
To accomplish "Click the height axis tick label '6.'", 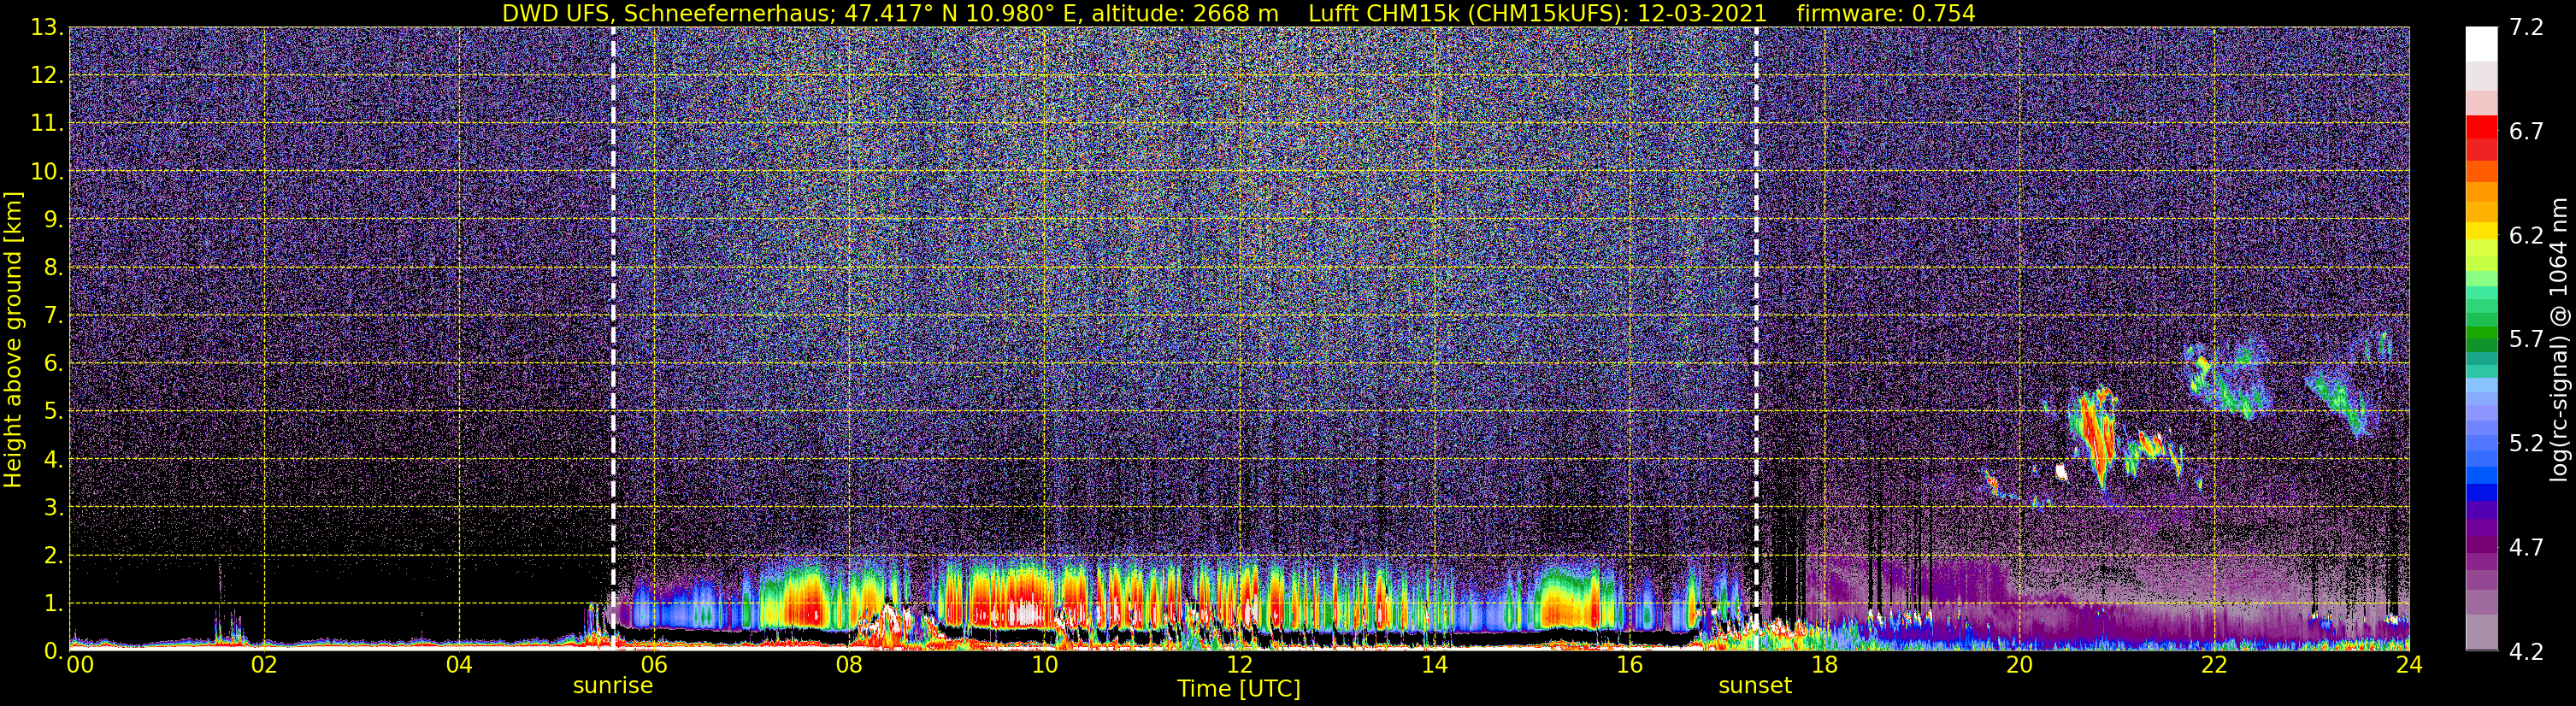I will (x=53, y=364).
